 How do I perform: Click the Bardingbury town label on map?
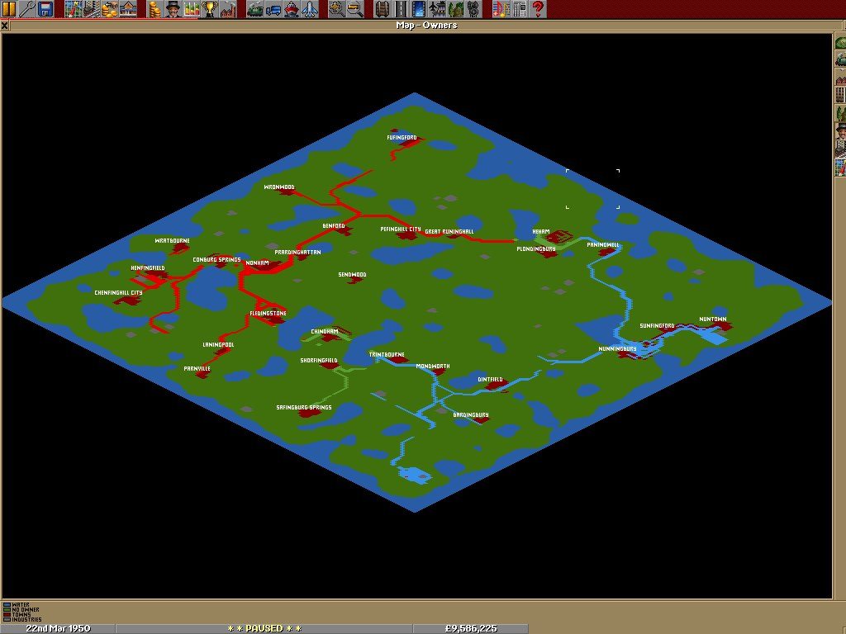(x=471, y=414)
